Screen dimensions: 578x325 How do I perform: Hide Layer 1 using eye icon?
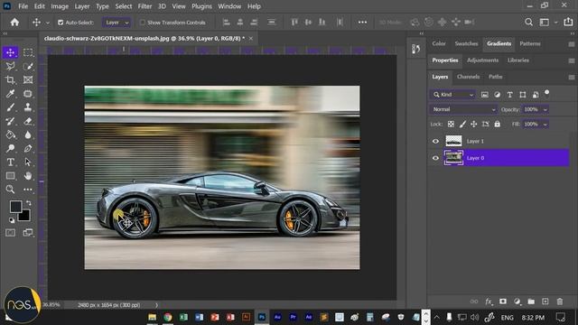(x=435, y=141)
